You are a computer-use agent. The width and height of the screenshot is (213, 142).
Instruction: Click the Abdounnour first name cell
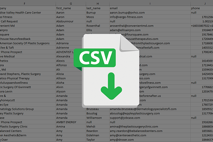click(71, 21)
